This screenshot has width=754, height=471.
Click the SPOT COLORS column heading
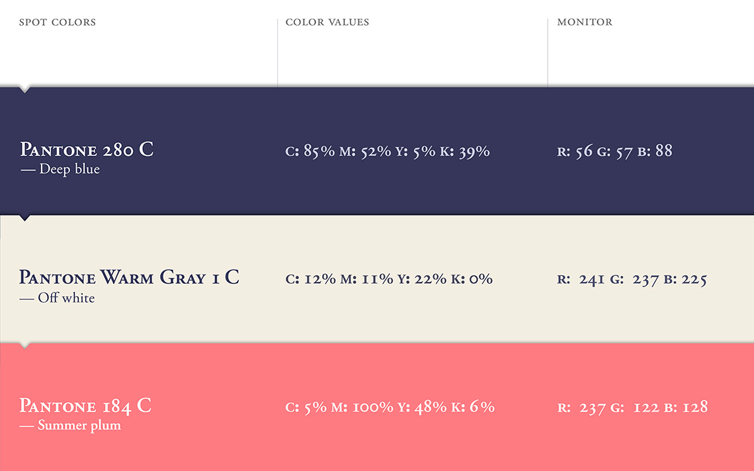pyautogui.click(x=58, y=22)
